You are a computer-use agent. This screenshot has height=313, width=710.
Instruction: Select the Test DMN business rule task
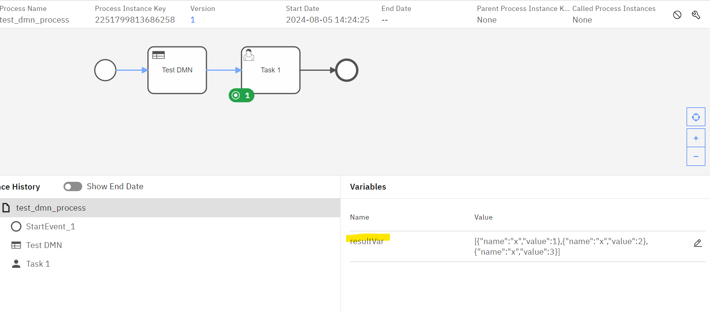click(x=177, y=70)
